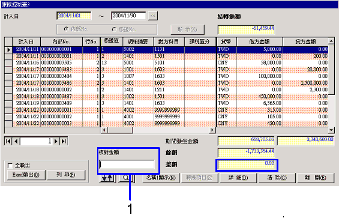The height and width of the screenshot is (218, 339).
Task: Click the 借方金額 column header
Action: [x=260, y=41]
